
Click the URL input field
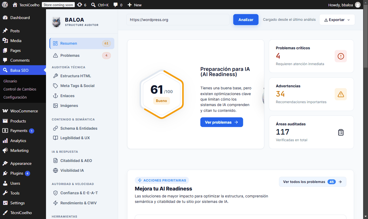178,20
